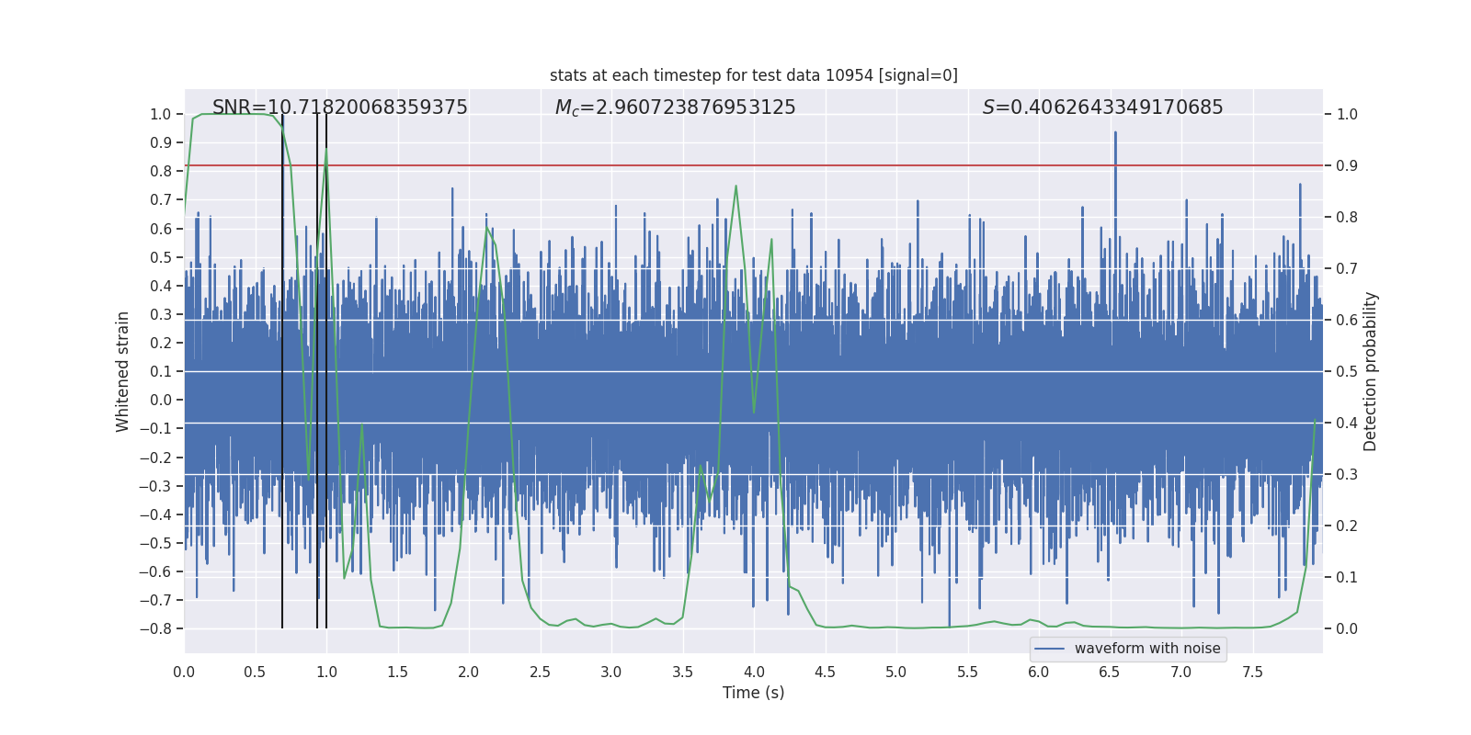Screen dimensions: 1471x735
Task: Click the −0.8 tick on the left axis
Action: pos(159,628)
